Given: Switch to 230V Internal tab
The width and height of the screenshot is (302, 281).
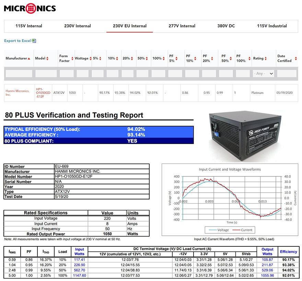Looking at the screenshot, I should pyautogui.click(x=78, y=26).
